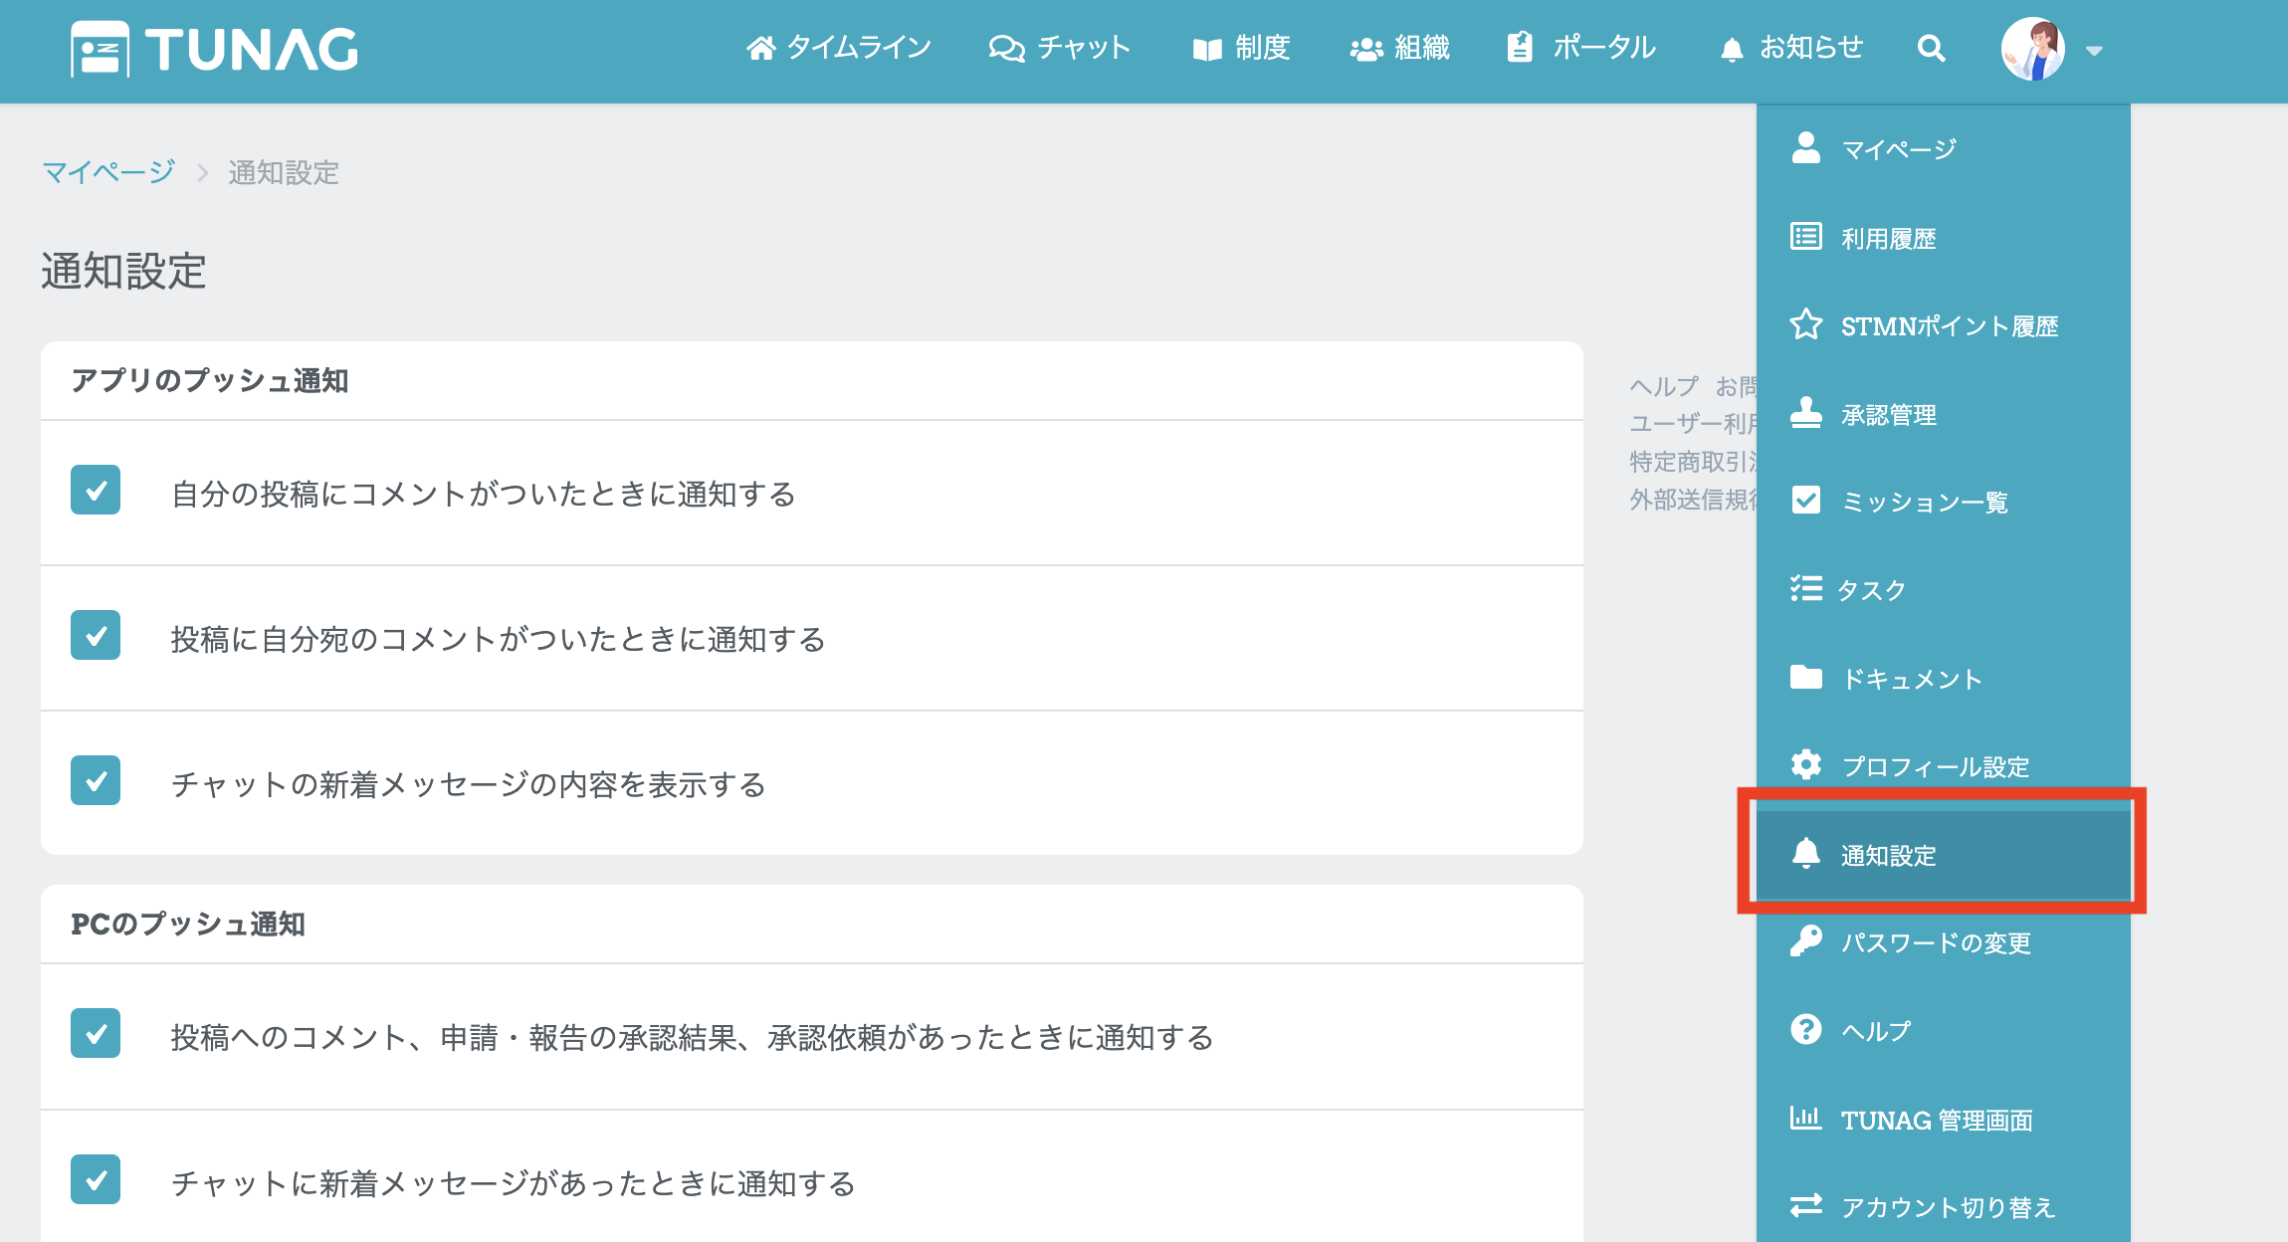Open STMNポイント履歴 menu entry

[1943, 325]
